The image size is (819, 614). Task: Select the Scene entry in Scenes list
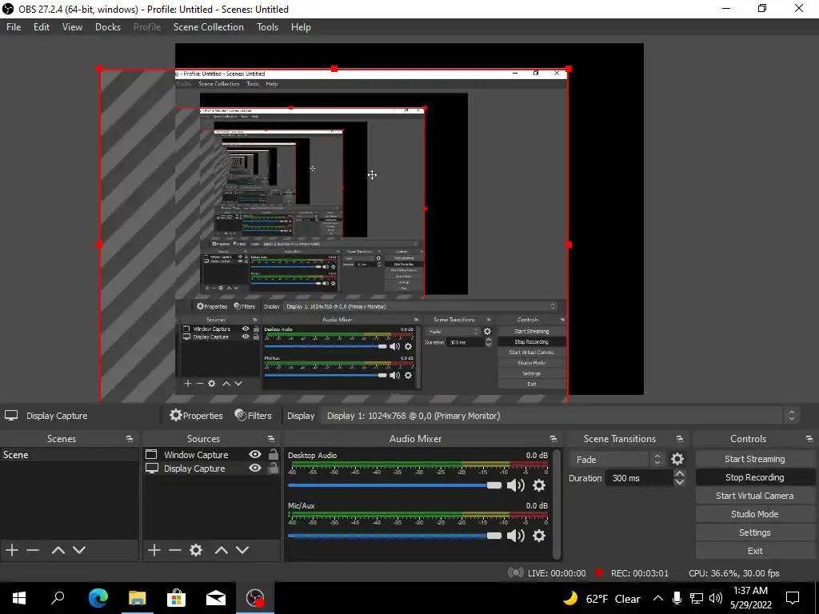click(x=69, y=455)
